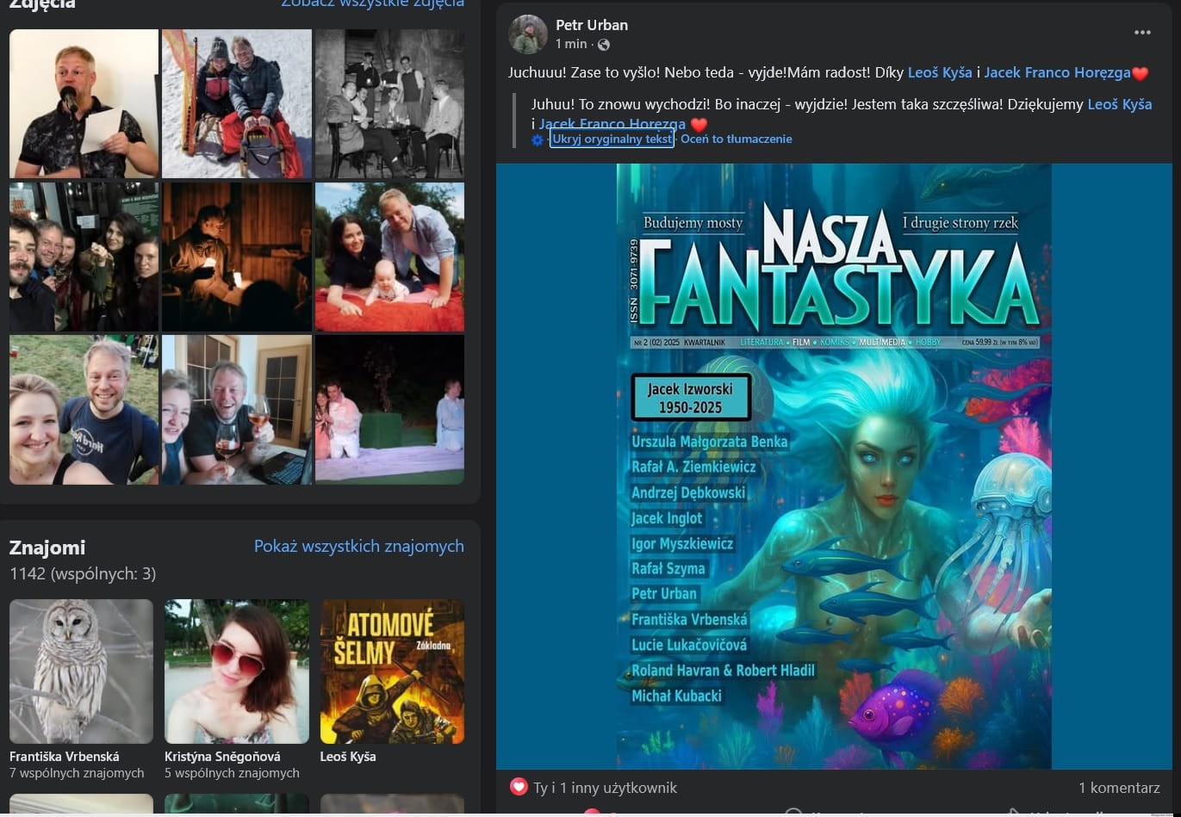Screen dimensions: 1181x817
Task: Click the public globe privacy icon
Action: point(604,45)
